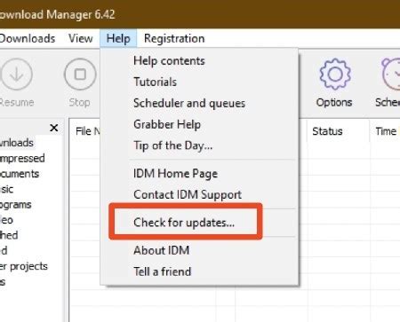Click the Time column header
This screenshot has height=322, width=400.
(x=386, y=131)
